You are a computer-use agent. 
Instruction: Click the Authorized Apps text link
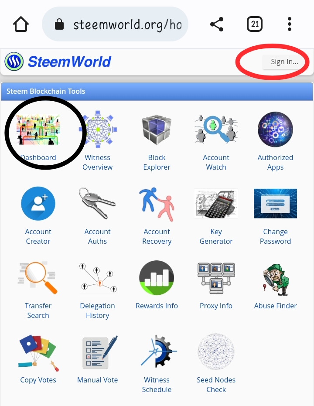point(276,162)
